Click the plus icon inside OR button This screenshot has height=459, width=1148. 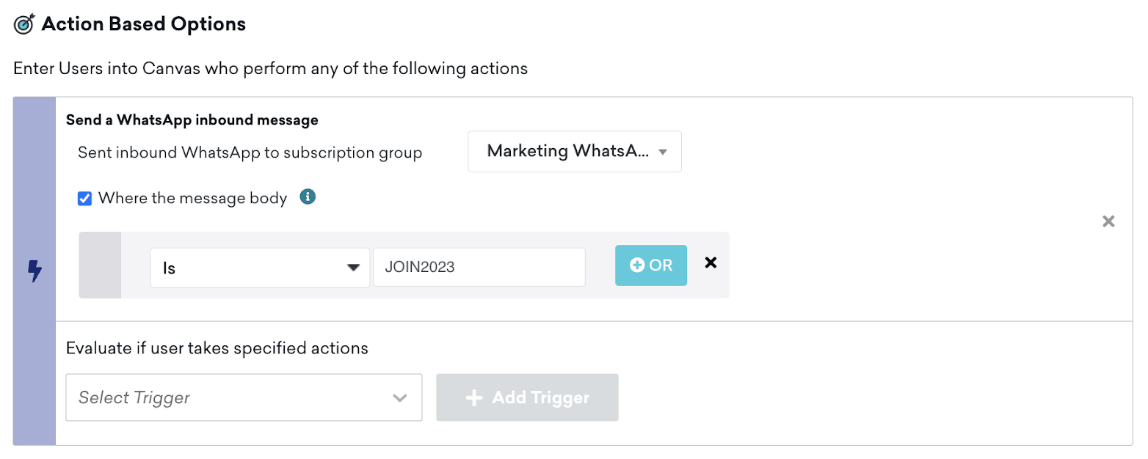pyautogui.click(x=637, y=265)
